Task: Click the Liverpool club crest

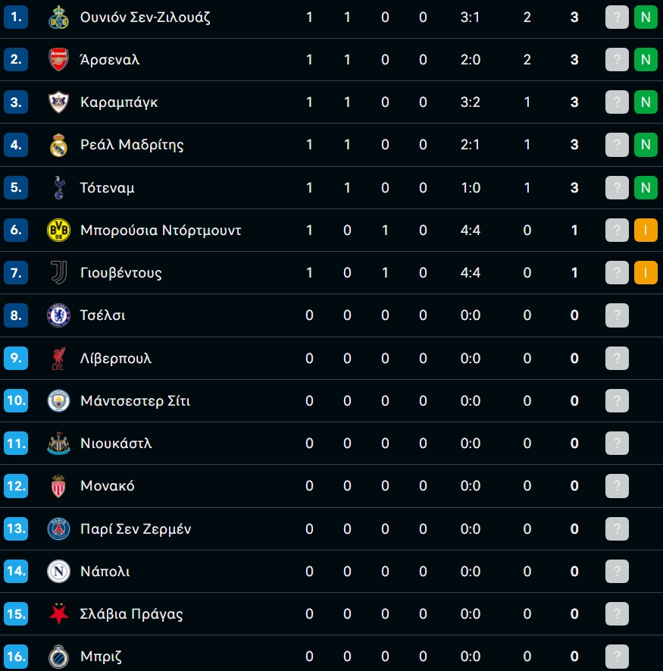Action: click(58, 358)
